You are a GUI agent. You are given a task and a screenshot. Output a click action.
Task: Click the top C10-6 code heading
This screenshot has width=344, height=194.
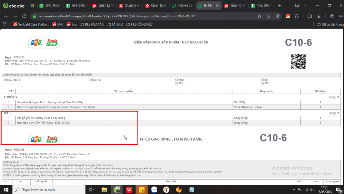coord(298,43)
